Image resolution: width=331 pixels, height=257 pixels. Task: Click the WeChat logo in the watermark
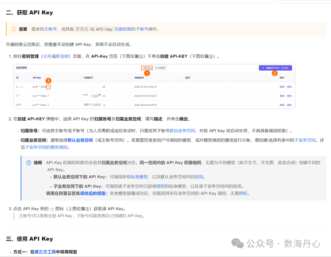click(238, 244)
